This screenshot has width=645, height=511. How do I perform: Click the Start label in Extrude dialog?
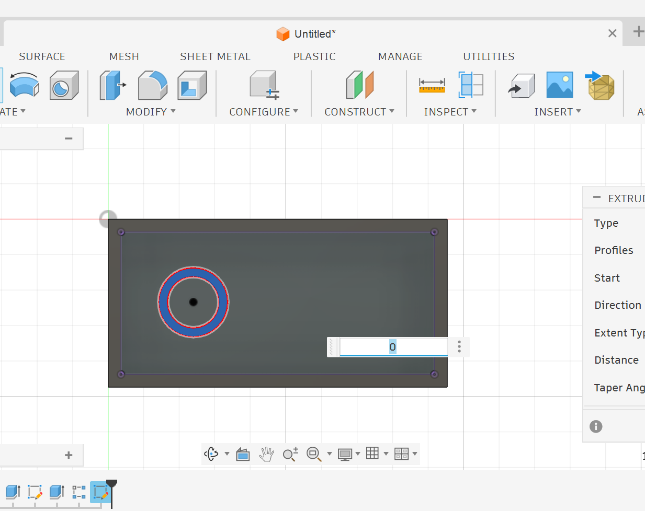click(607, 278)
